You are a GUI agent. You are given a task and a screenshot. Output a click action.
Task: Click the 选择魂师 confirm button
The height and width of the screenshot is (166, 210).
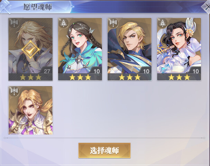pyautogui.click(x=104, y=150)
